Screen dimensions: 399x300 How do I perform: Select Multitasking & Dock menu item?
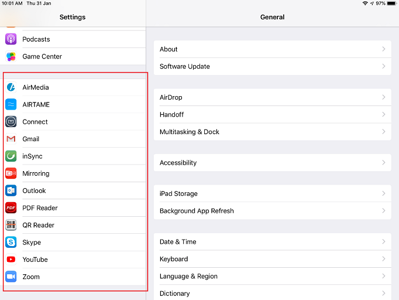(272, 132)
